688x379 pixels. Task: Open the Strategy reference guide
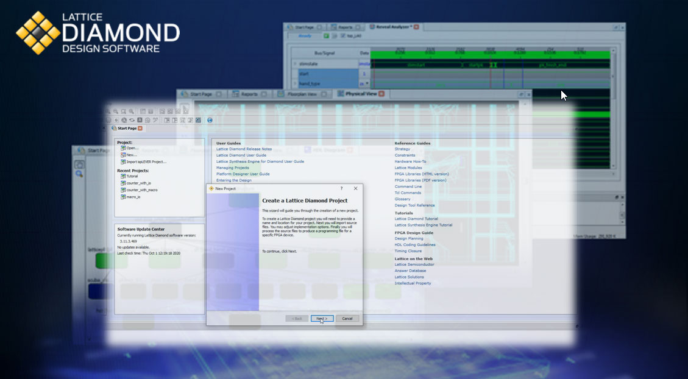coord(402,149)
